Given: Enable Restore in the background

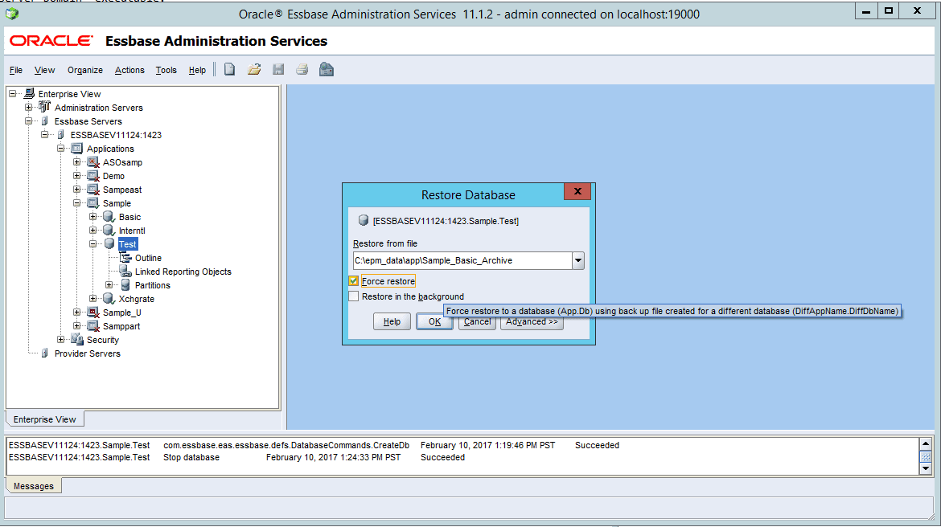Looking at the screenshot, I should click(354, 296).
